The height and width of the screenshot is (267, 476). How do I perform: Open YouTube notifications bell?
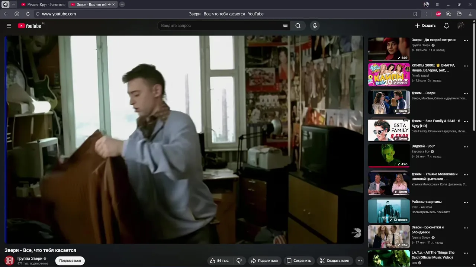tap(446, 26)
